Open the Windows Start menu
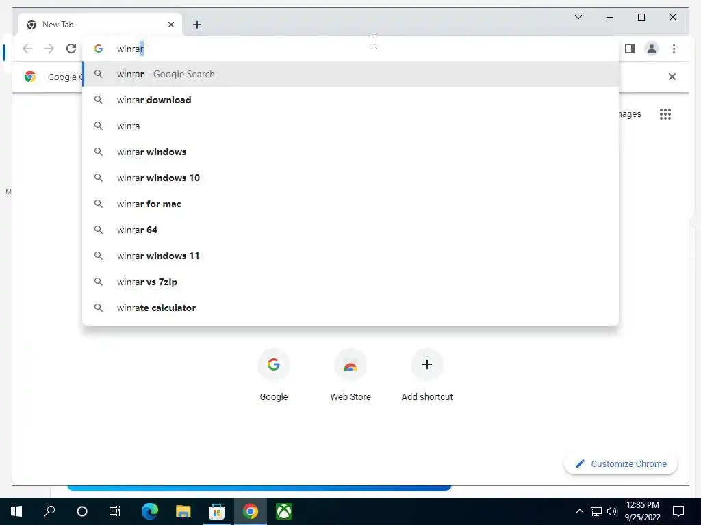 tap(16, 511)
